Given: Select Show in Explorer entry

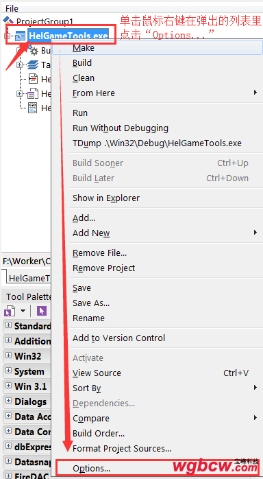Looking at the screenshot, I should (106, 198).
